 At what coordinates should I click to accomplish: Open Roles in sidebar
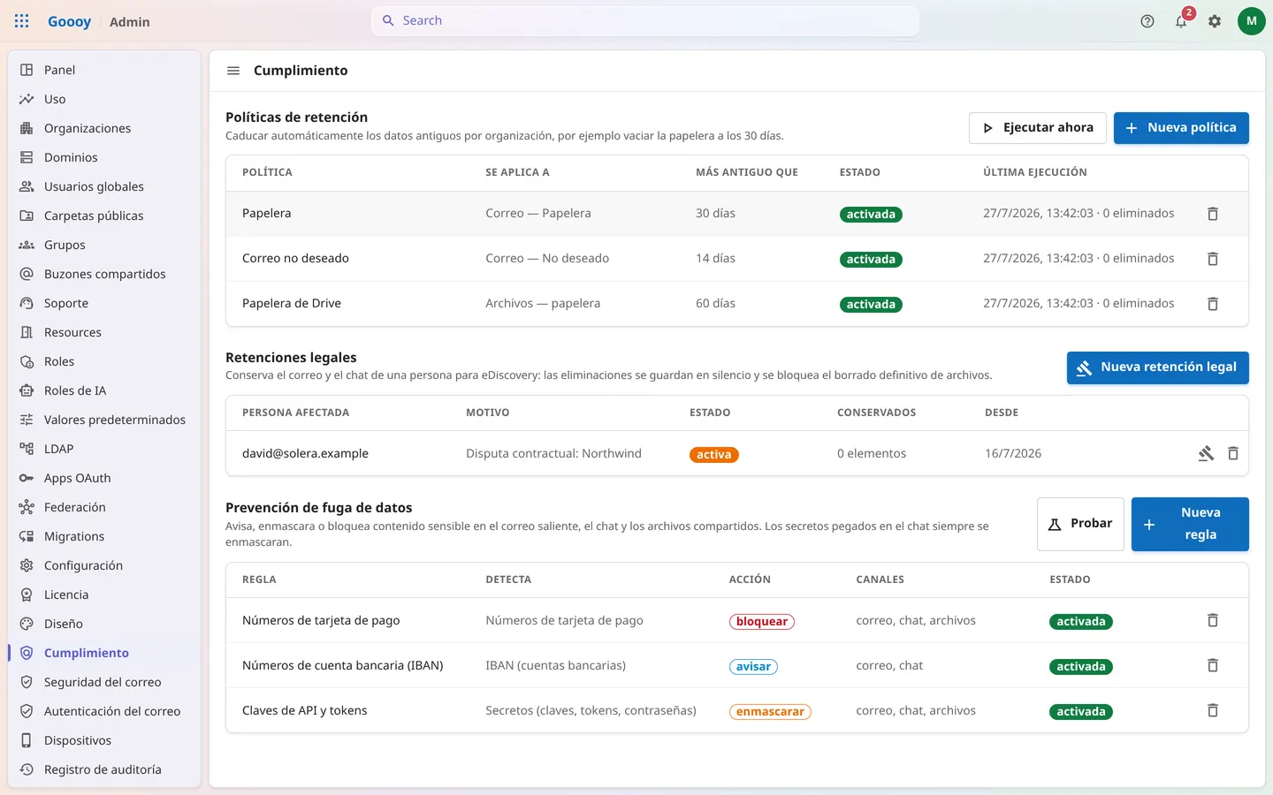104,361
